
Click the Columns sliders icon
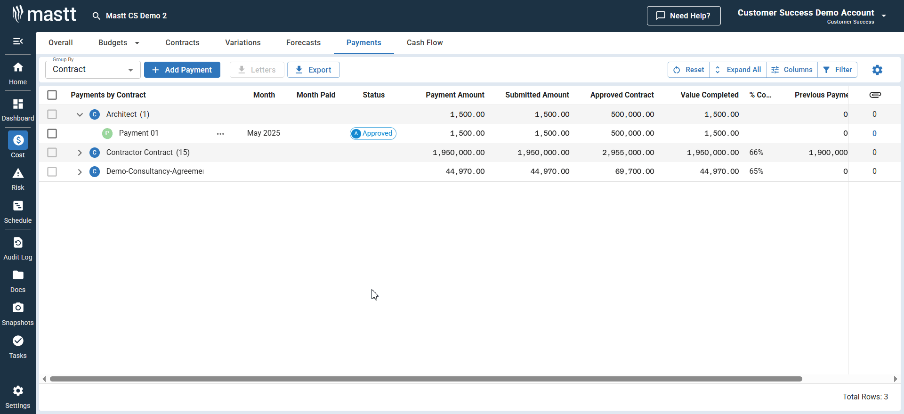pos(775,70)
